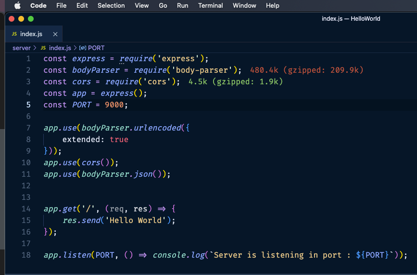Image resolution: width=417 pixels, height=275 pixels.
Task: Click res.send on line 15
Action: pyautogui.click(x=81, y=221)
